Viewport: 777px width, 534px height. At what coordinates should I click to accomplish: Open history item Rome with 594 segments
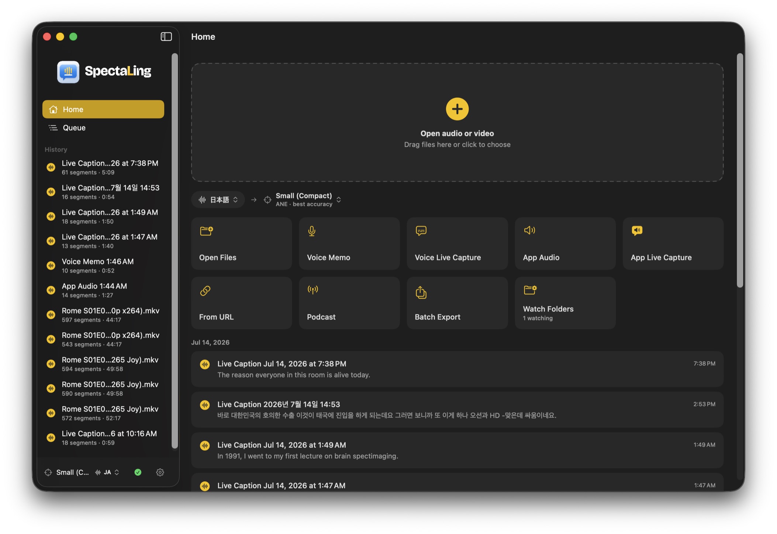pos(103,364)
